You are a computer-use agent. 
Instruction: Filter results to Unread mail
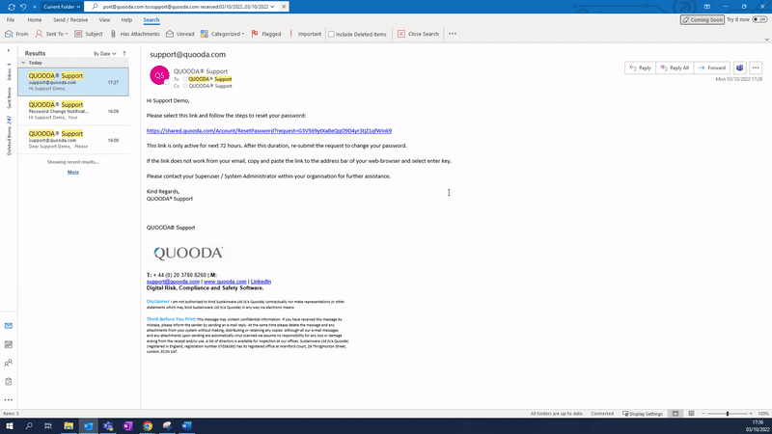click(x=179, y=34)
